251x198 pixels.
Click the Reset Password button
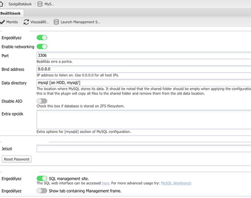pos(17,159)
